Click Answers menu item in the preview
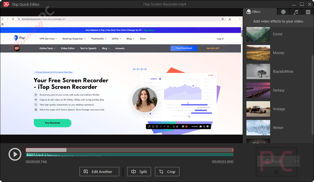The image size is (314, 182). [120, 48]
